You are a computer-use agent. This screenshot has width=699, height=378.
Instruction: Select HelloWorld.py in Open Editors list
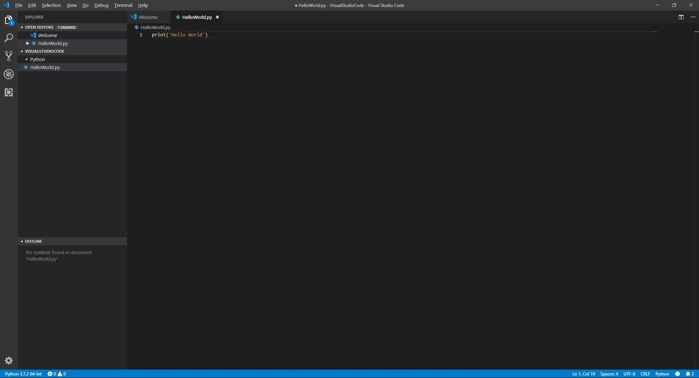point(72,44)
